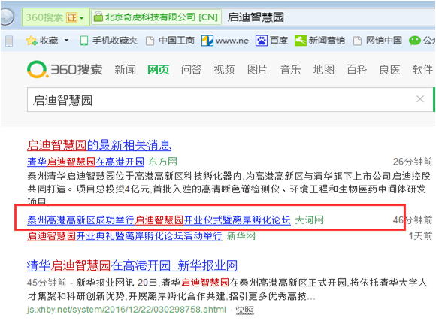This screenshot has height=327, width=436.
Task: Switch to the 新闻 search tab
Action: click(x=125, y=69)
